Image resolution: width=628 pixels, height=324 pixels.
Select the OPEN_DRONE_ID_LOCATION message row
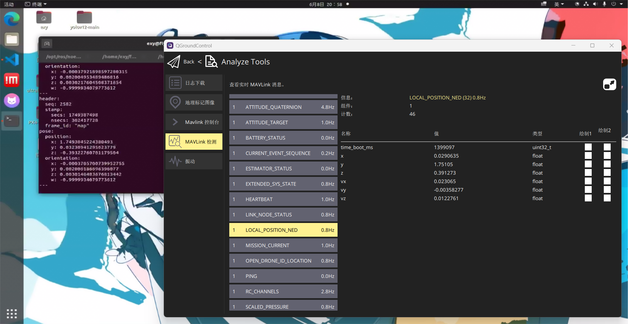point(283,261)
